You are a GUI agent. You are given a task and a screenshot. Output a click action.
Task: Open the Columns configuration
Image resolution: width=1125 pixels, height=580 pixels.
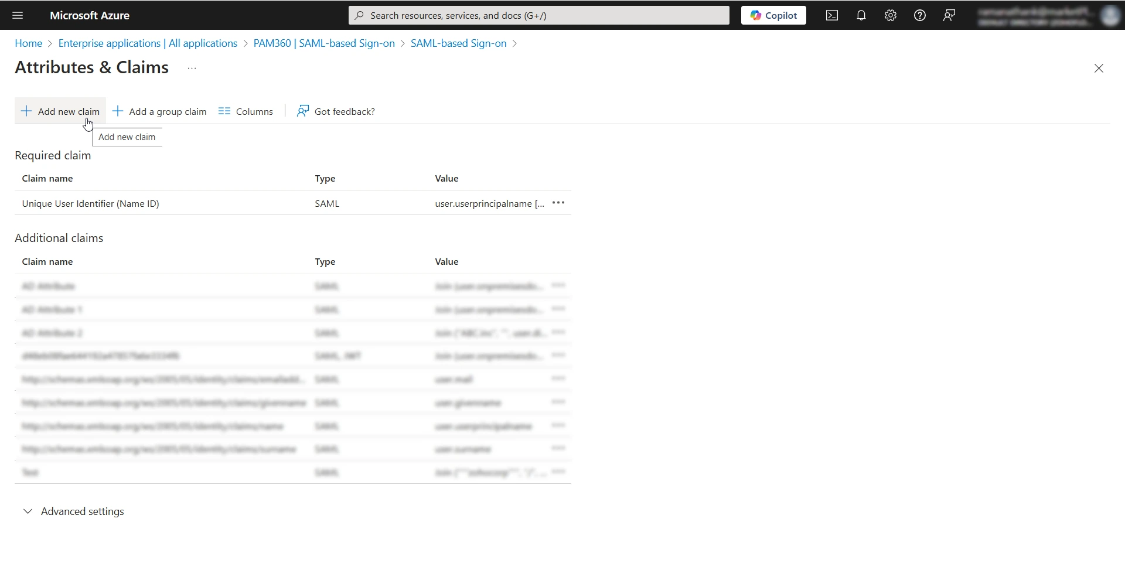(x=246, y=111)
